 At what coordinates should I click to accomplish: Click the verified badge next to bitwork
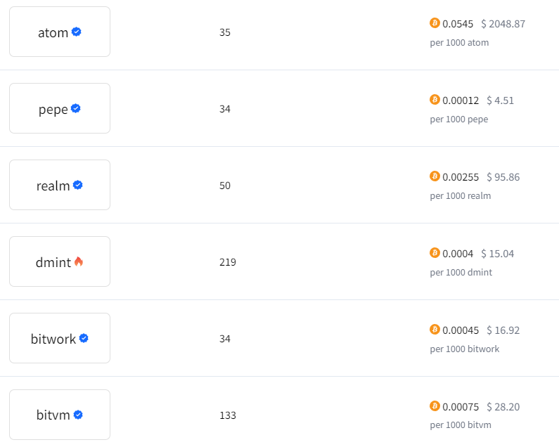84,338
